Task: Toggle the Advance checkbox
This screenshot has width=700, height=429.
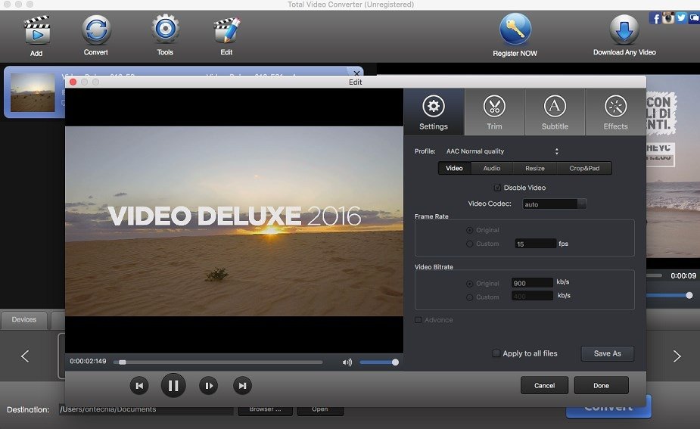Action: coord(418,320)
